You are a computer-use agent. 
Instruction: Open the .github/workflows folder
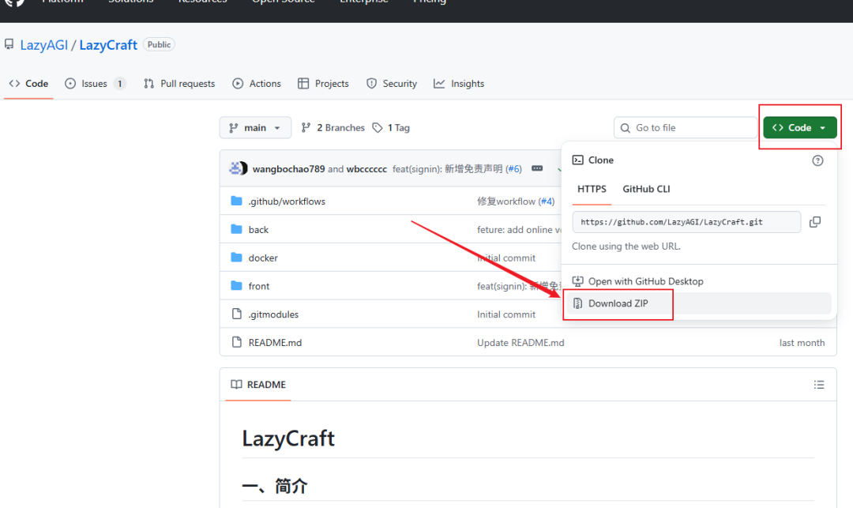(287, 201)
